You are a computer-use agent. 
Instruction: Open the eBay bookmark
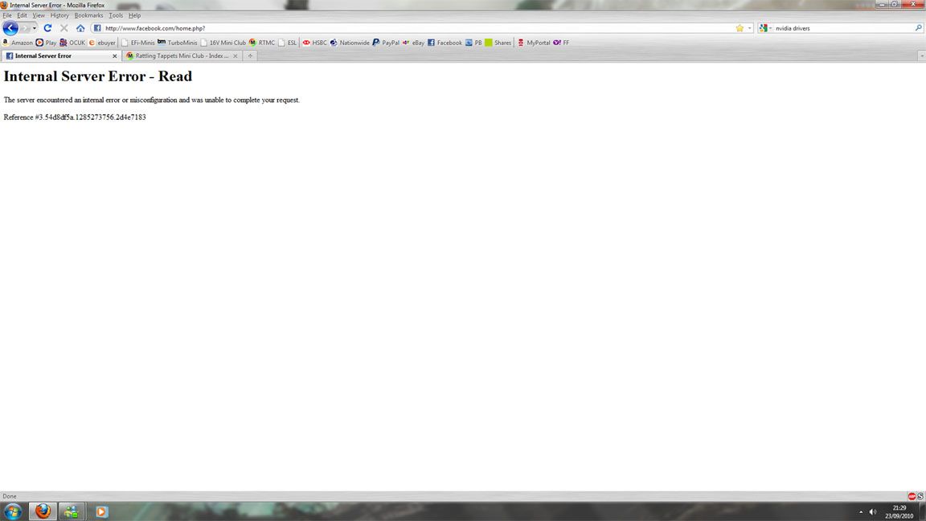[x=413, y=43]
